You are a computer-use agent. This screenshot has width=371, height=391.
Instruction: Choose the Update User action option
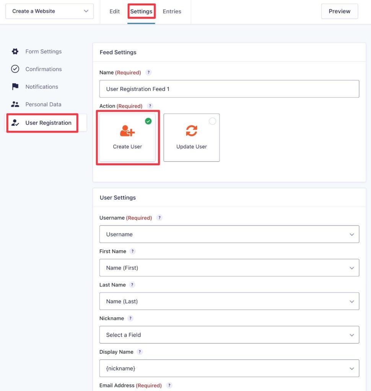coord(191,137)
